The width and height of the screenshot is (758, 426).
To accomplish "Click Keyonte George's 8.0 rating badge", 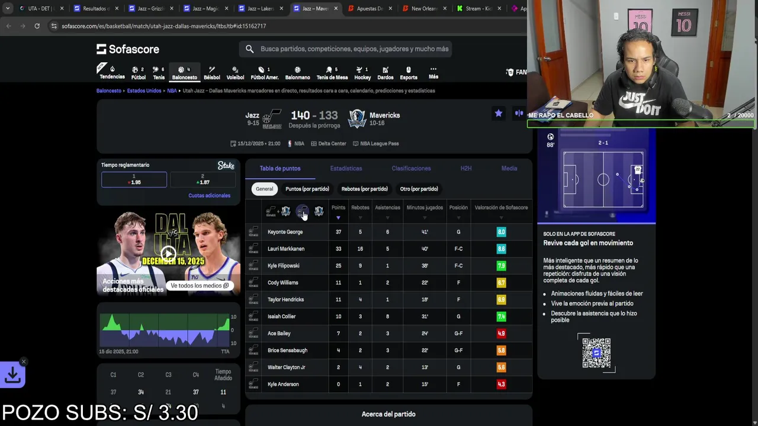I will [x=501, y=232].
